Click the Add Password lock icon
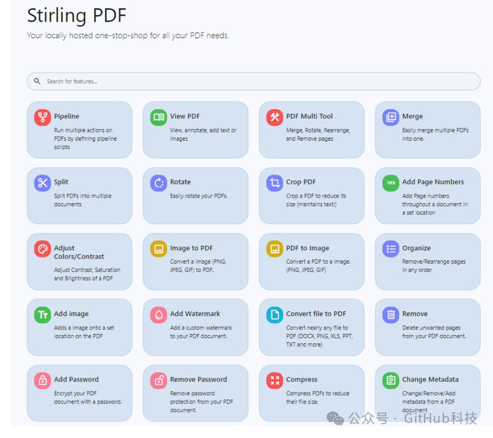Viewport: 493px width, 438px height. (43, 380)
